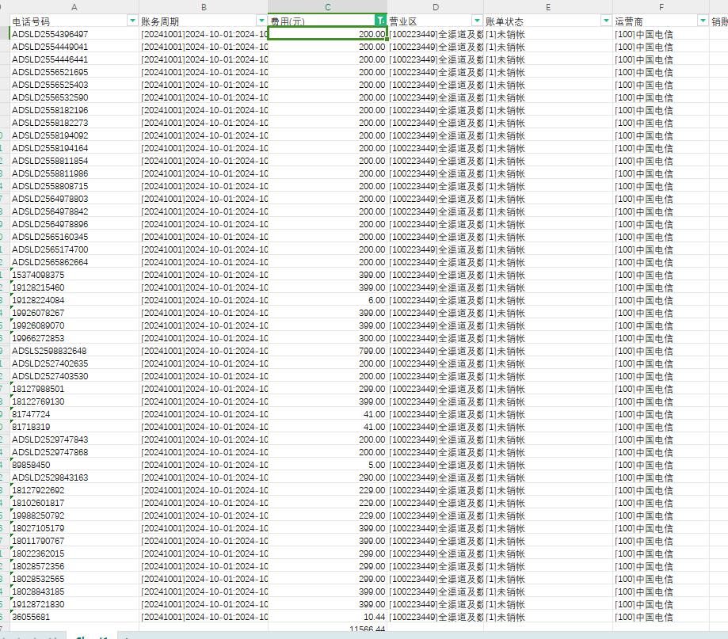Select the fee cell showing 799.00

[327, 351]
